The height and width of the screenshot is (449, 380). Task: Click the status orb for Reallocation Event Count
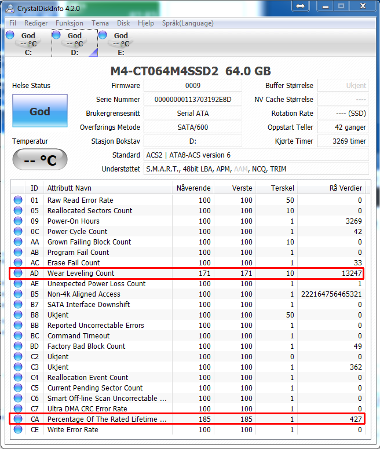point(18,377)
